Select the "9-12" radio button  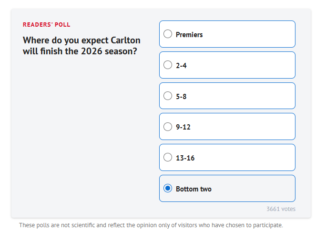[168, 127]
